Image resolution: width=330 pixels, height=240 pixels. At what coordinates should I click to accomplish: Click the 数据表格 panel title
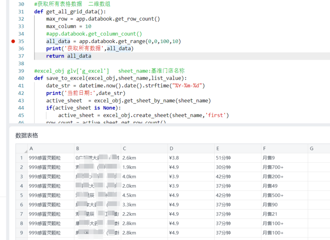(x=27, y=135)
